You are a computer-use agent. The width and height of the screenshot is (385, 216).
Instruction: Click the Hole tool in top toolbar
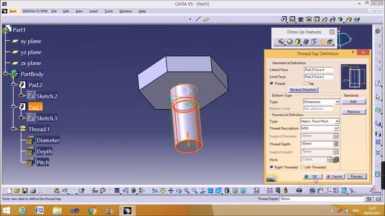316,19
